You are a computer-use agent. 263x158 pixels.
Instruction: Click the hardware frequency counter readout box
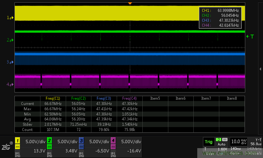pos(220,18)
